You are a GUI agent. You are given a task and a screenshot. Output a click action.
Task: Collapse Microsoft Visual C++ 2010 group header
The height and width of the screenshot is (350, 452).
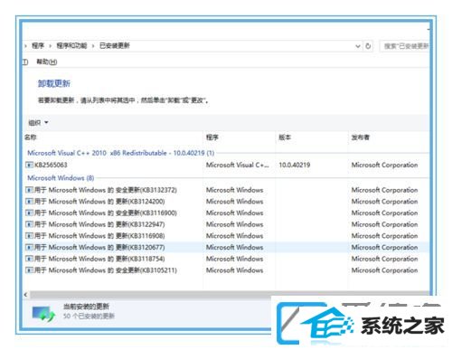pos(121,153)
